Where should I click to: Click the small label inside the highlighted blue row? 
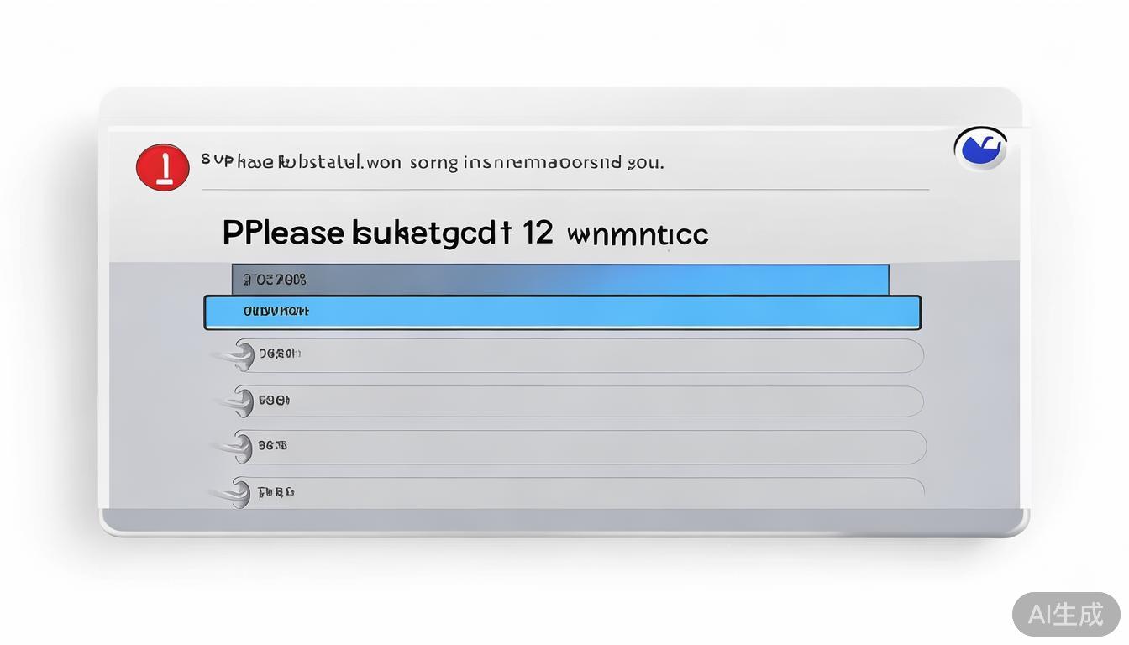(x=276, y=312)
